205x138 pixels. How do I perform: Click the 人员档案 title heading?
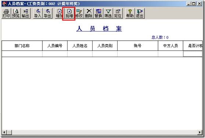point(99,29)
